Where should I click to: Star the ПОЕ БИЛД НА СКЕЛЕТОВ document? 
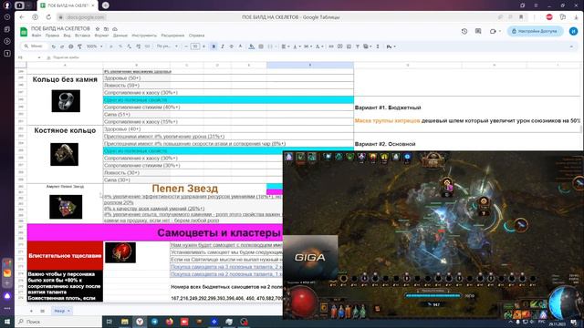pyautogui.click(x=98, y=28)
